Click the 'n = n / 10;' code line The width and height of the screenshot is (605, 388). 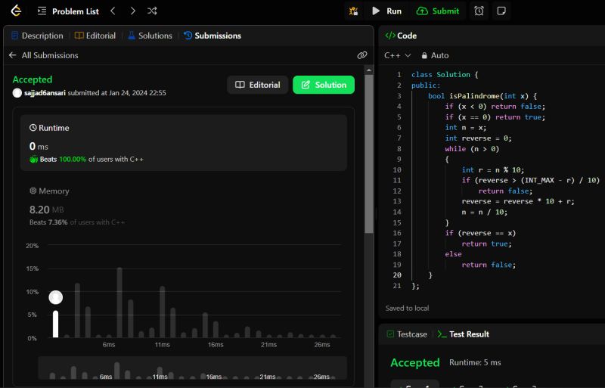[484, 212]
